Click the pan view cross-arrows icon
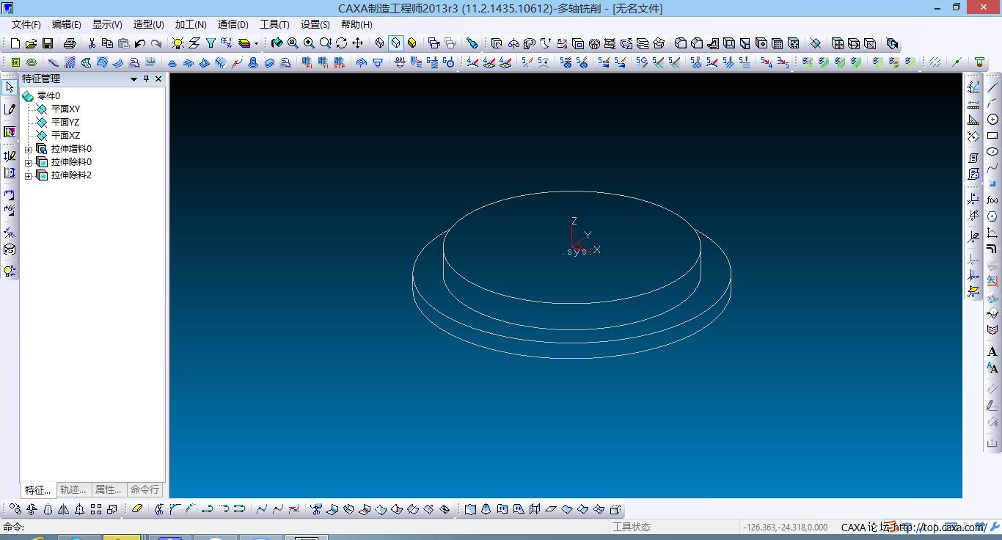This screenshot has height=540, width=1002. [x=358, y=43]
